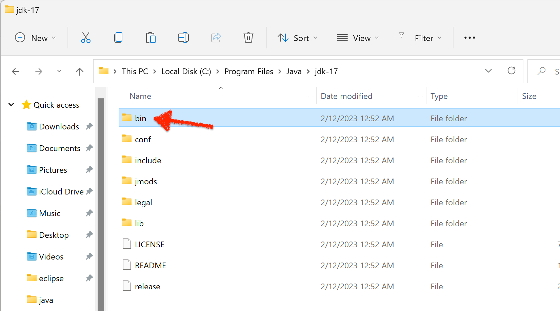The image size is (560, 311).
Task: Copy the selected item using toolbar
Action: click(118, 38)
